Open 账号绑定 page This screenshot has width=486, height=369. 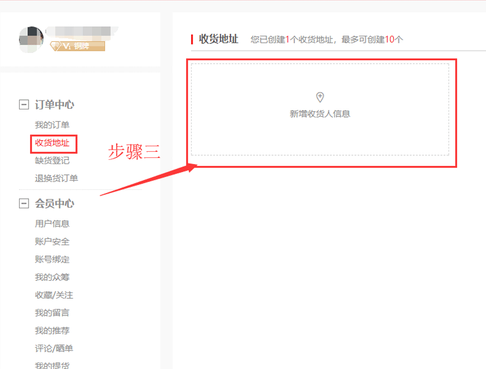pos(52,260)
